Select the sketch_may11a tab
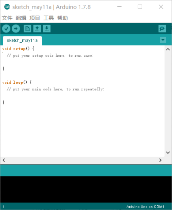Viewport: 172px width, 210px height. tap(22, 41)
